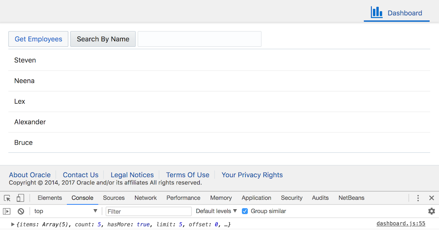Expand the logged items object in console
Viewport: 439px width, 230px height.
pos(12,224)
